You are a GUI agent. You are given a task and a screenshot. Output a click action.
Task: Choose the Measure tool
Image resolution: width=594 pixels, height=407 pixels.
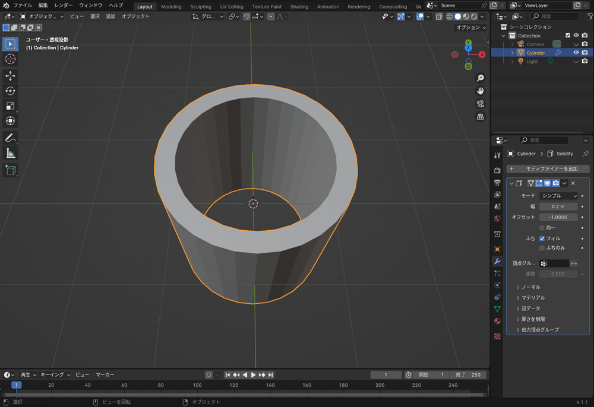[x=10, y=154]
